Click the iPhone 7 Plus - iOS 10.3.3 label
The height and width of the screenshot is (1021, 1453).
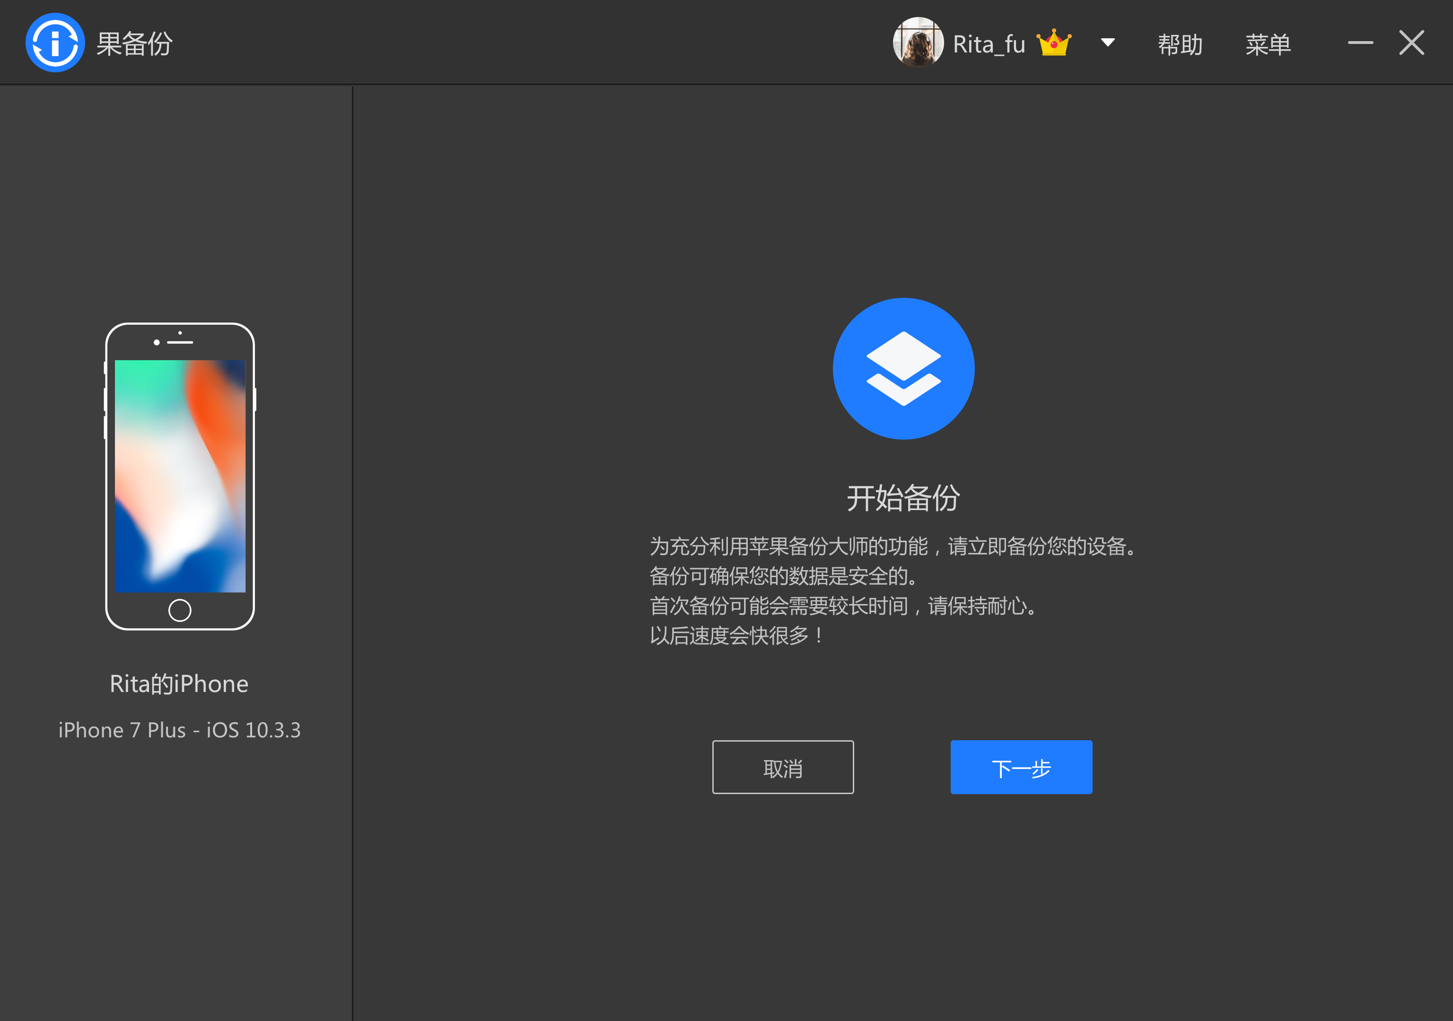pyautogui.click(x=180, y=730)
